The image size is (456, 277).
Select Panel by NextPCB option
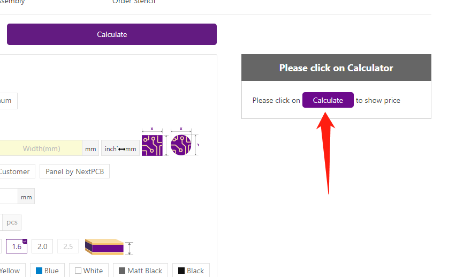click(x=74, y=171)
